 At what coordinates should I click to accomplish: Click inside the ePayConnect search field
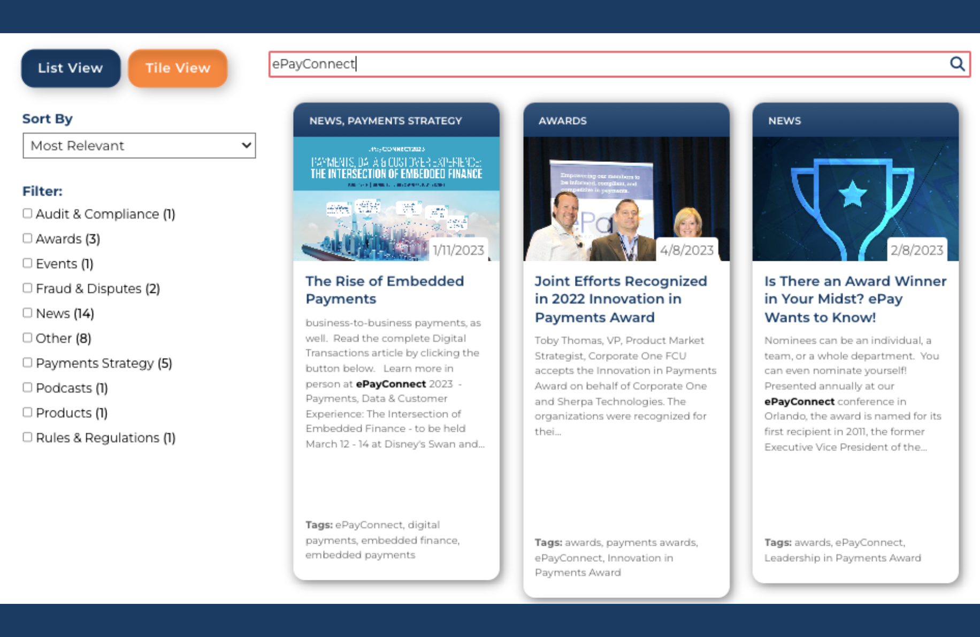(x=481, y=64)
